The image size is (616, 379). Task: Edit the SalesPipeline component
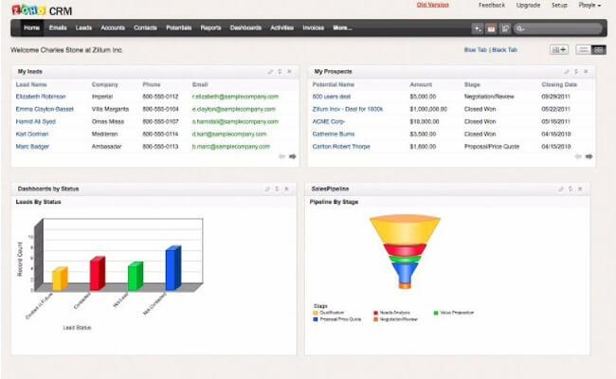[561, 189]
